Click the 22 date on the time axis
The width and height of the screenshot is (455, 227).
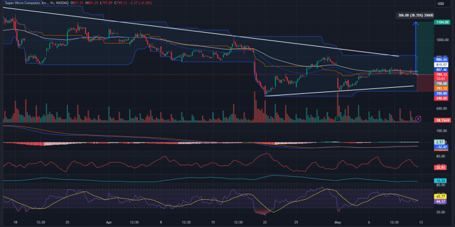click(x=265, y=223)
